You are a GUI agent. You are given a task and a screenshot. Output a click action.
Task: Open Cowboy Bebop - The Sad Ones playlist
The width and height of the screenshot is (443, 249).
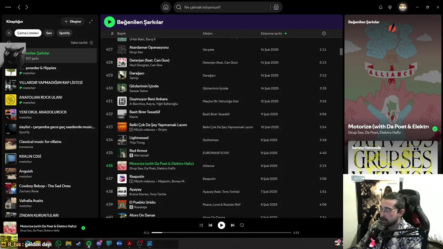tap(49, 188)
